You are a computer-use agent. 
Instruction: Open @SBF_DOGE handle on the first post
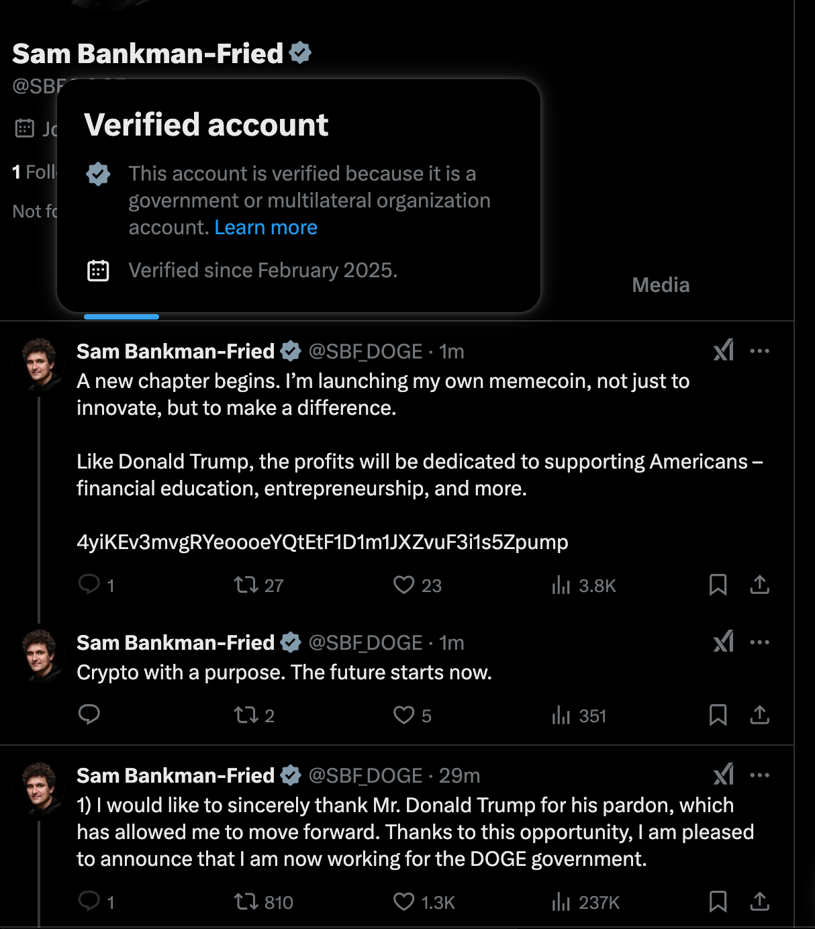365,351
